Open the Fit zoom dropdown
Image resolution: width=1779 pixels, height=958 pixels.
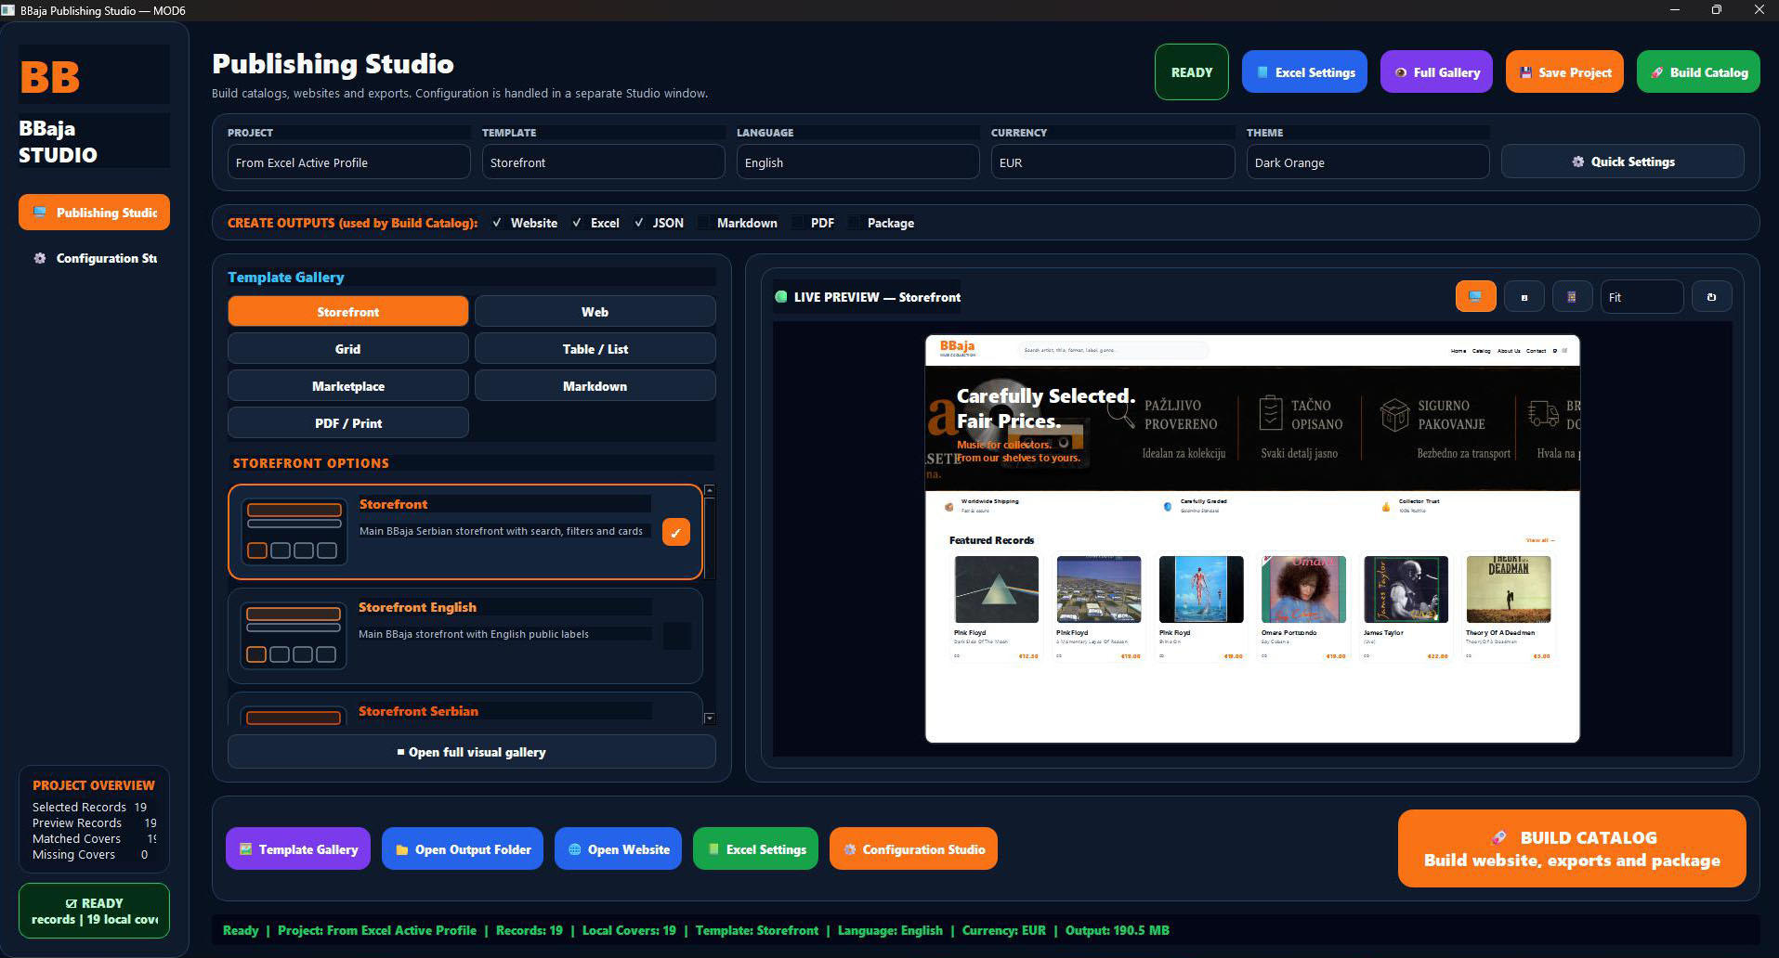tap(1642, 297)
